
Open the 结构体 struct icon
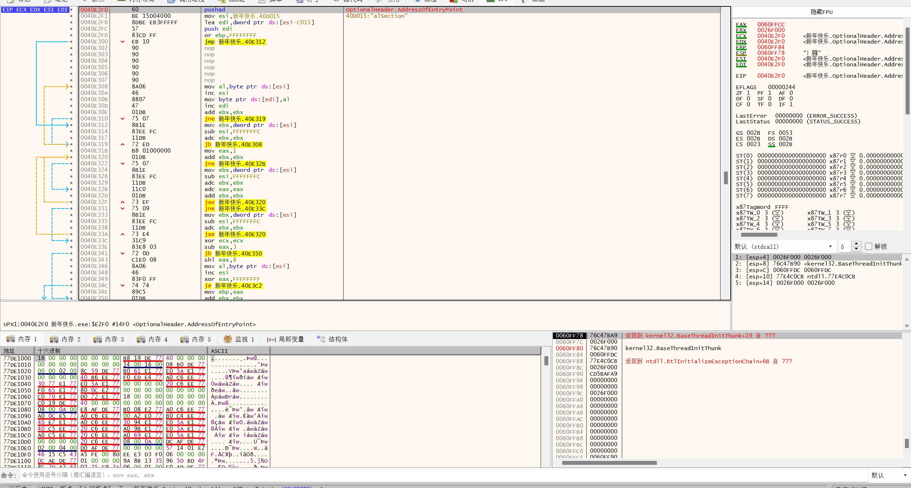coord(321,339)
